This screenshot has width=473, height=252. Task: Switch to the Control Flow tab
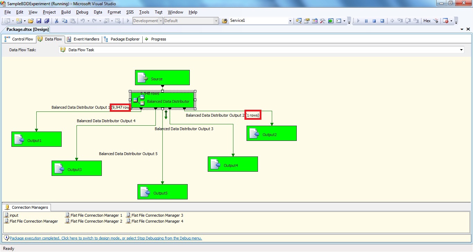coord(19,39)
